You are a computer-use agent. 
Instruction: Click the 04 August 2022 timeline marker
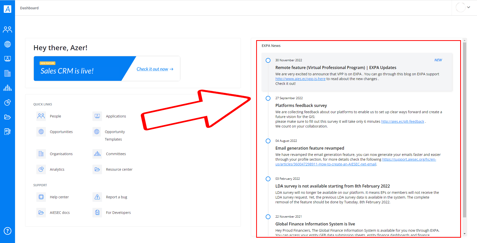268,141
